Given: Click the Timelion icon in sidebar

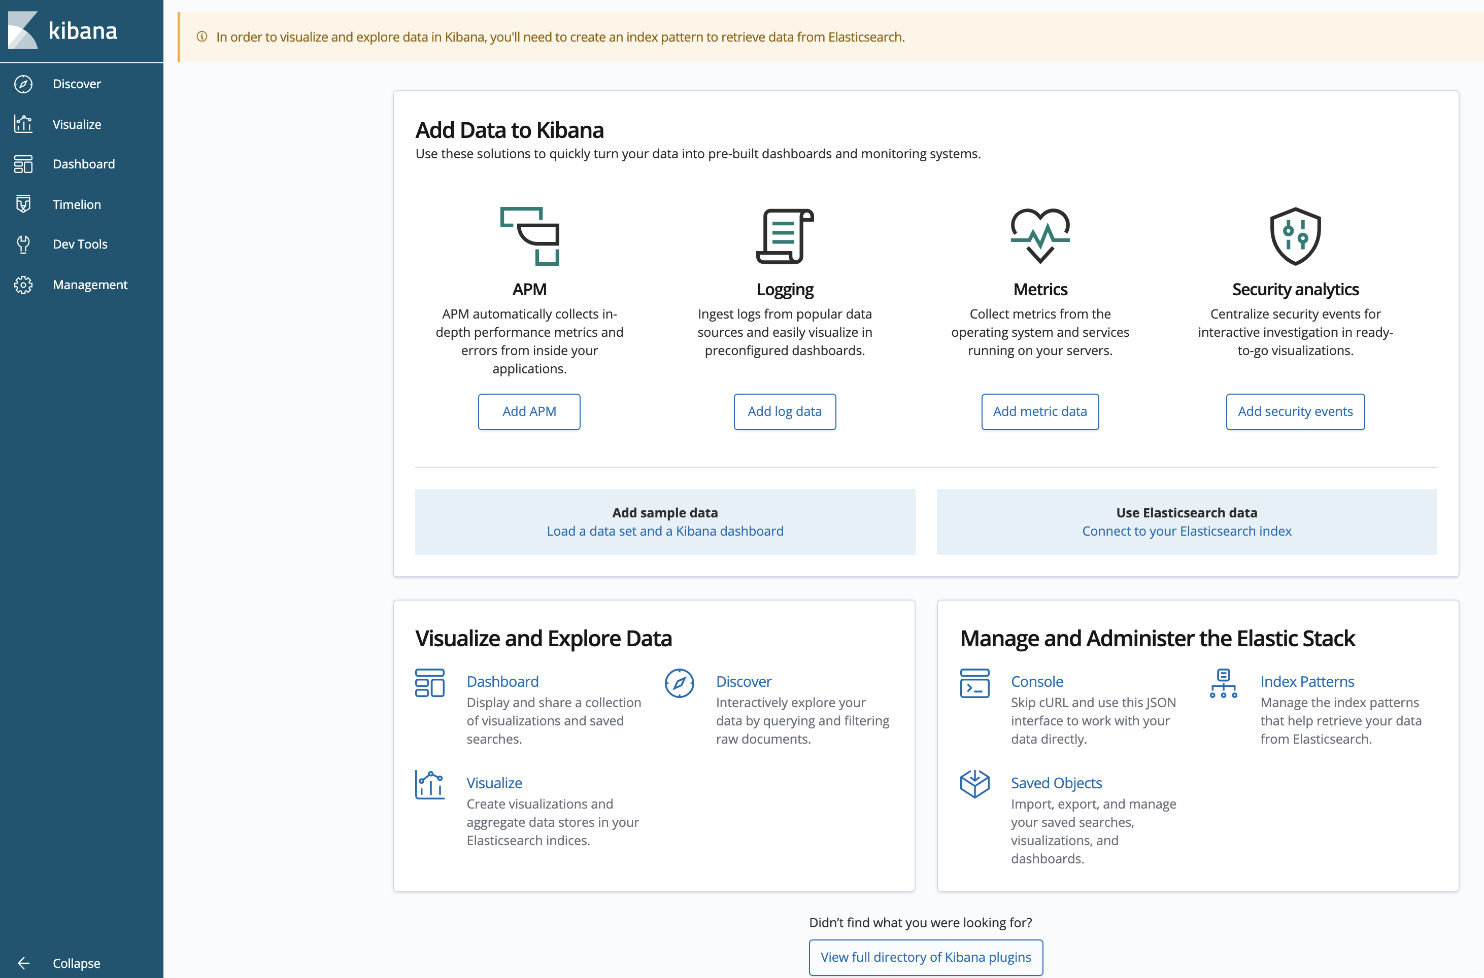Looking at the screenshot, I should coord(23,204).
